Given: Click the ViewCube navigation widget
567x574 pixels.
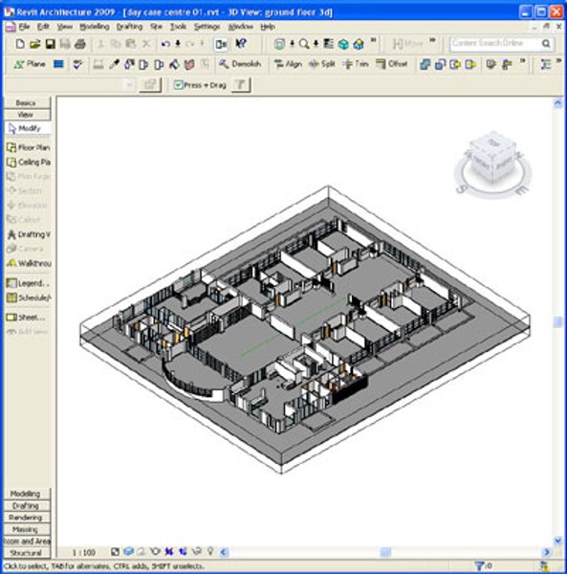Looking at the screenshot, I should tap(492, 164).
